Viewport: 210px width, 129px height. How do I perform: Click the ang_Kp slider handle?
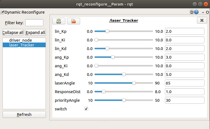point(113,57)
